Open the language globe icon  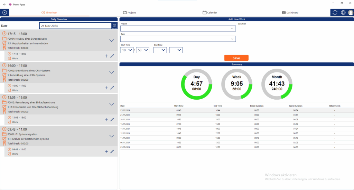pyautogui.click(x=343, y=12)
